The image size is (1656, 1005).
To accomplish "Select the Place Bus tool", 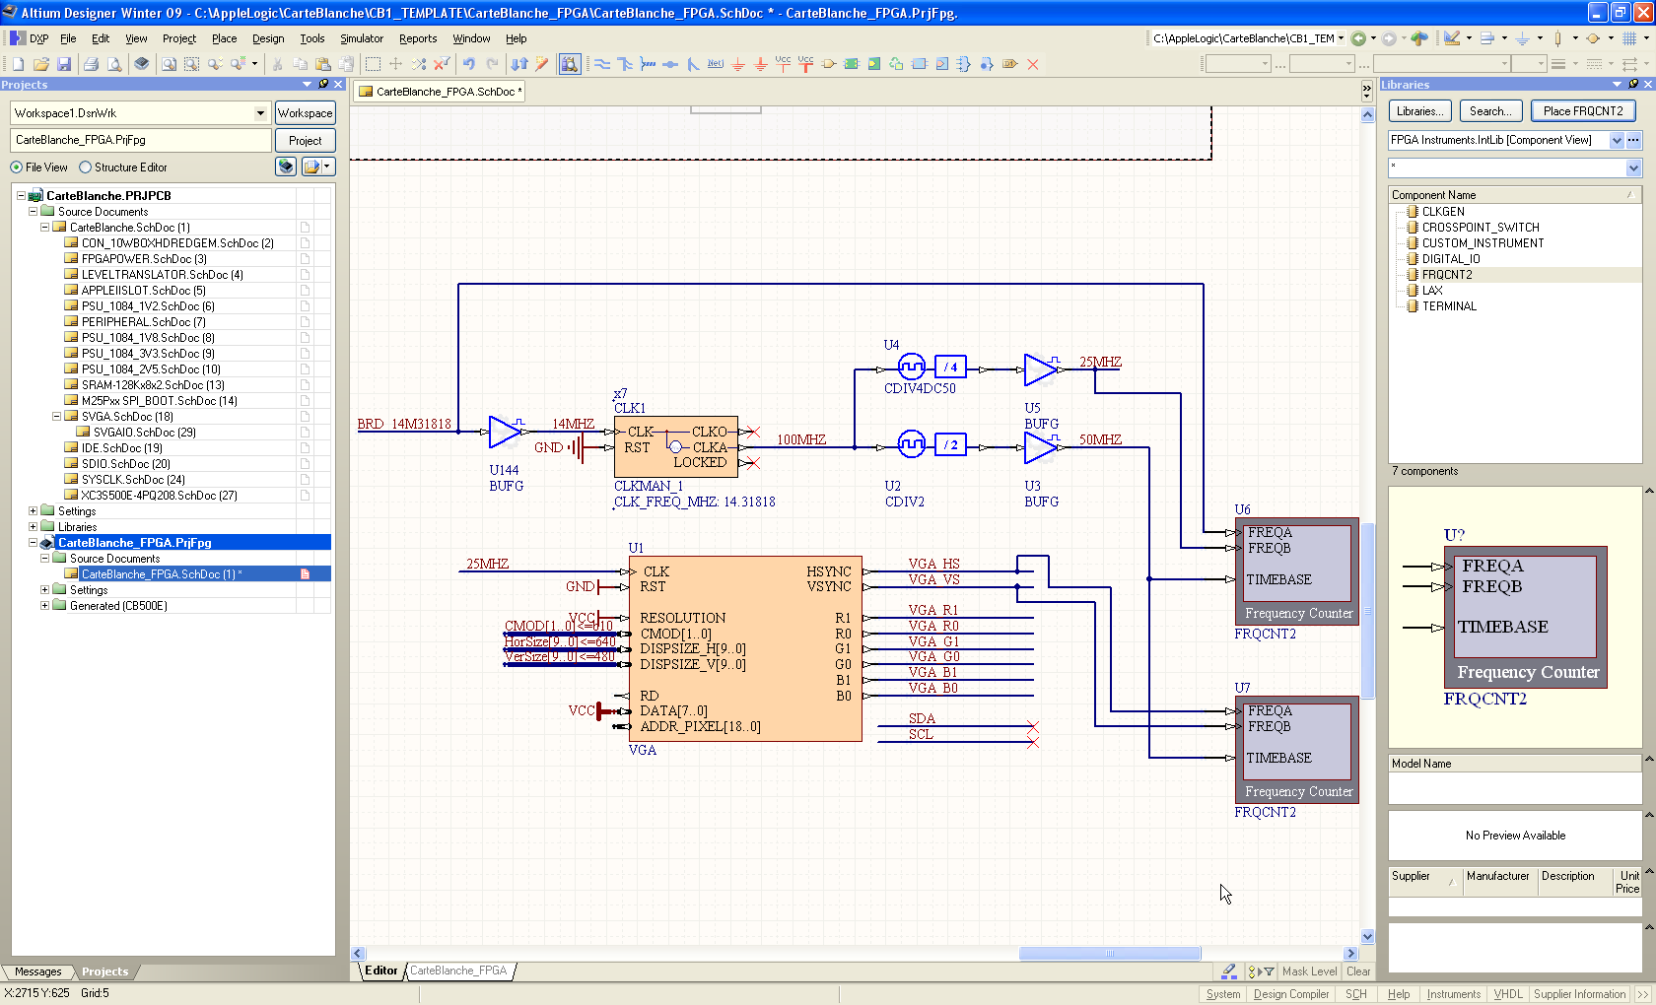I will tap(625, 64).
